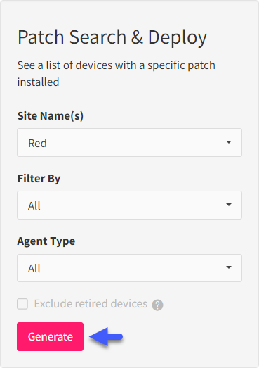Open the Site Name(s) dropdown
Viewport: 259px width, 368px height.
point(129,142)
